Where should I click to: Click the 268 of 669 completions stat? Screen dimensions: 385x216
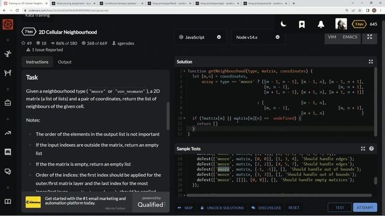(x=94, y=43)
